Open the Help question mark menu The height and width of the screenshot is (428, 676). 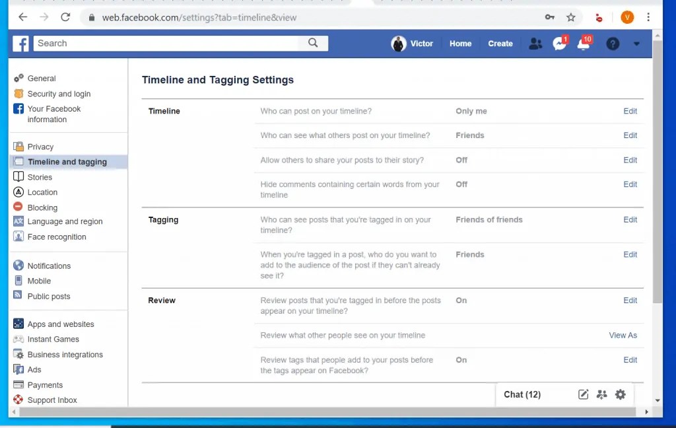click(x=613, y=44)
